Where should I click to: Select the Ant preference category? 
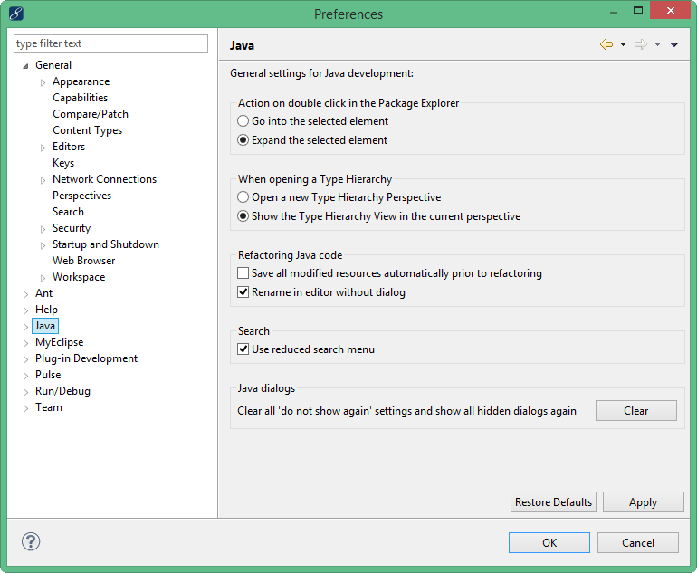pos(43,293)
